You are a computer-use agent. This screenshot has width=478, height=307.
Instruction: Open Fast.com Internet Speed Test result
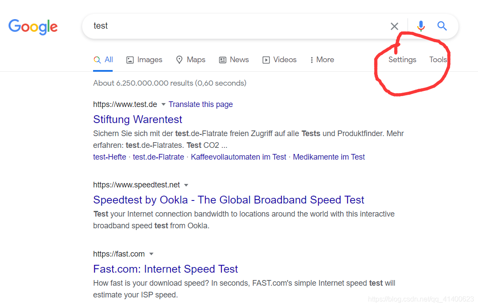click(x=166, y=269)
